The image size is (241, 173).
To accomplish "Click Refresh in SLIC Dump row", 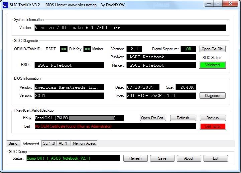I will pyautogui.click(x=135, y=158).
